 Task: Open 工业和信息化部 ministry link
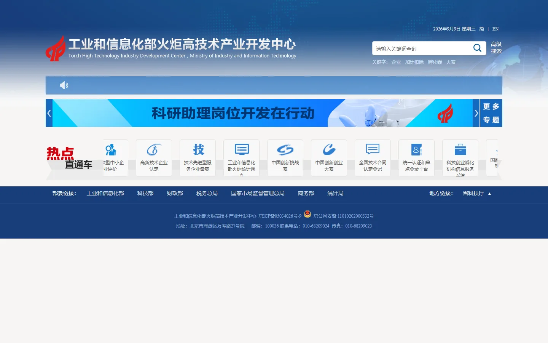coord(105,194)
